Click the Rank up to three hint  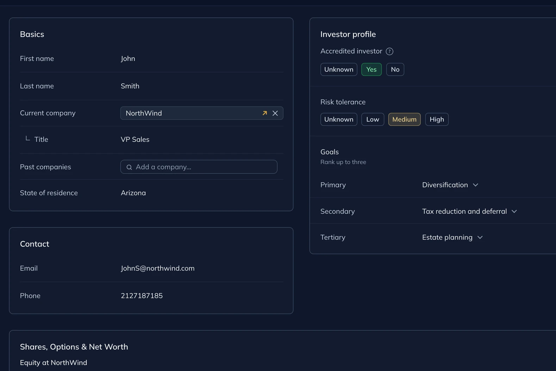coord(343,162)
